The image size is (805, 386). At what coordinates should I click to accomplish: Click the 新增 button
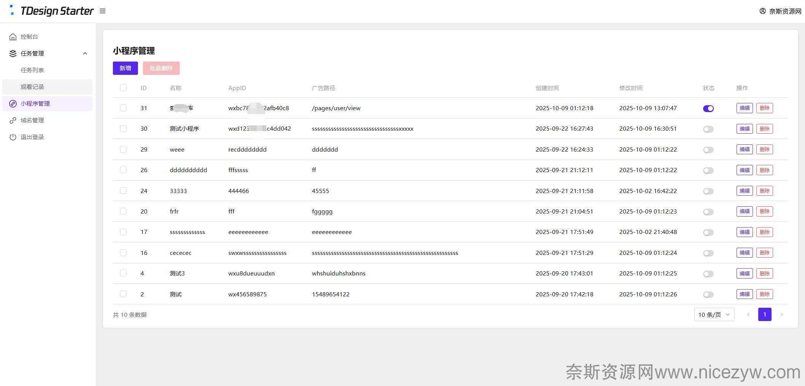tap(125, 68)
